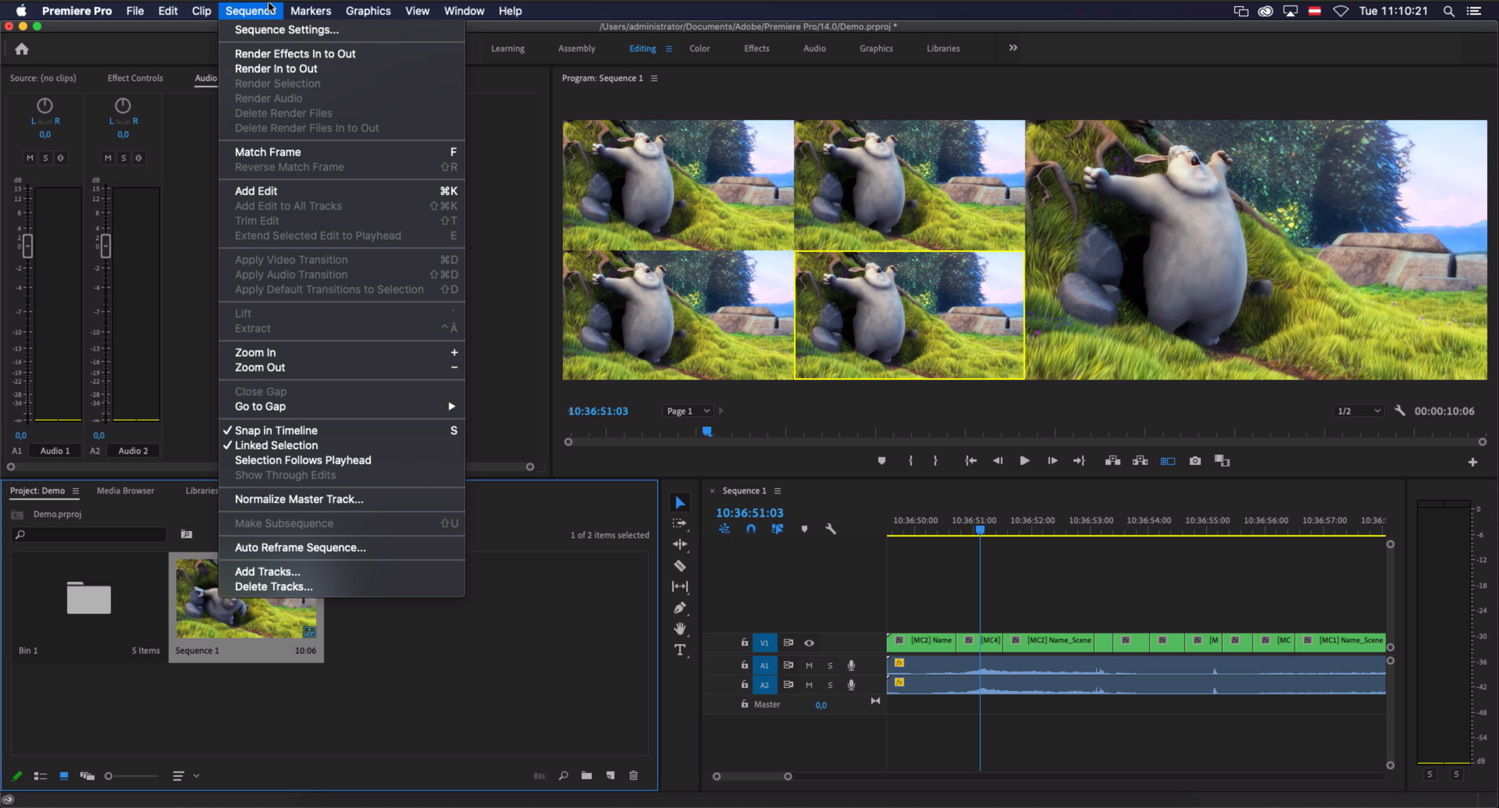Click Auto Reframe Sequence... entry

(342, 548)
